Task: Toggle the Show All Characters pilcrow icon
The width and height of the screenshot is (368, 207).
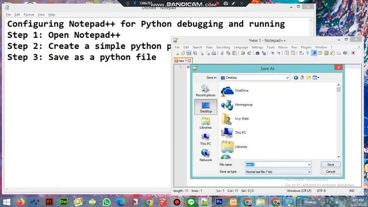Action: 308,53
